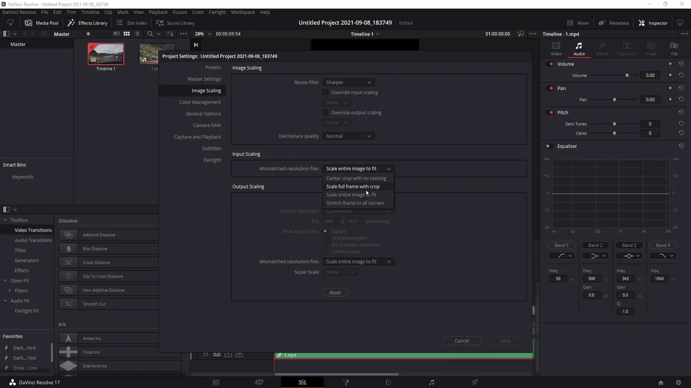Open media pool sort options

(170, 34)
